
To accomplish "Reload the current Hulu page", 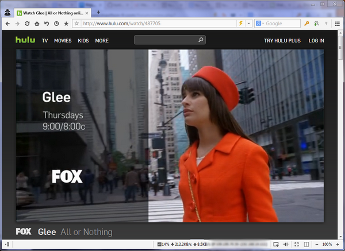I will point(27,24).
